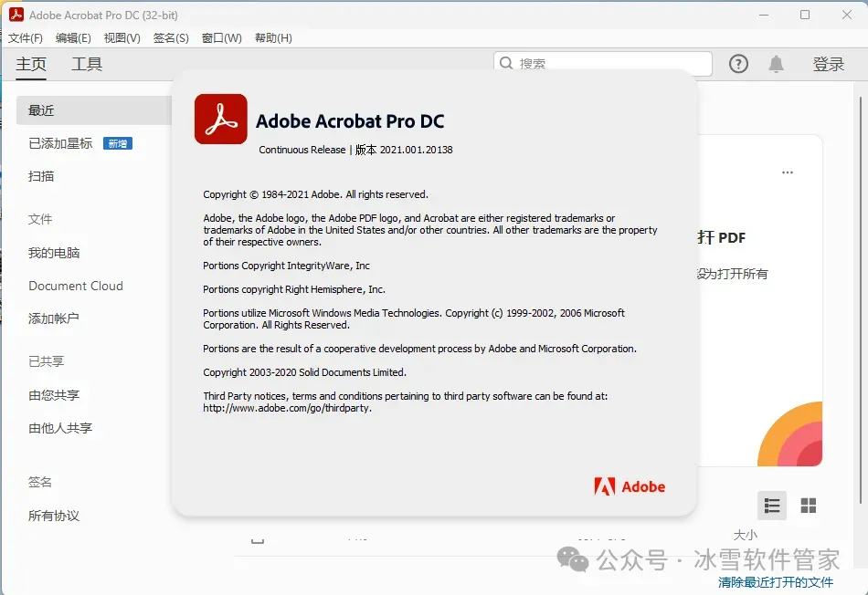This screenshot has width=868, height=595.
Task: Click the Adobe logo in About dialog
Action: pyautogui.click(x=630, y=486)
